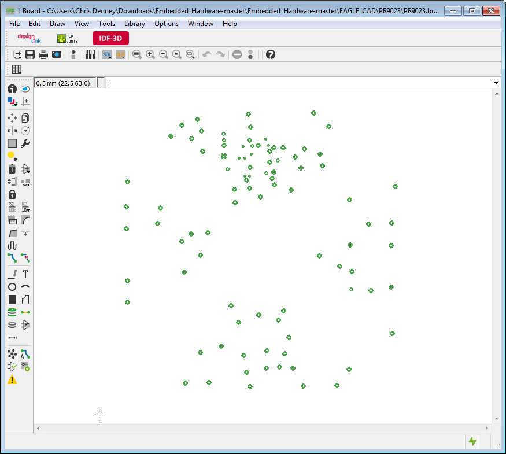Image resolution: width=506 pixels, height=454 pixels.
Task: Select the Show eye tool
Action: (x=25, y=89)
